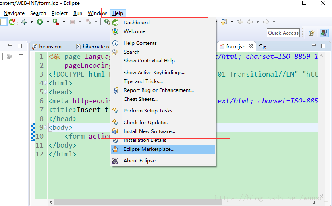Click the left panel gray nodes icon
This screenshot has width=332, height=206.
10,56
